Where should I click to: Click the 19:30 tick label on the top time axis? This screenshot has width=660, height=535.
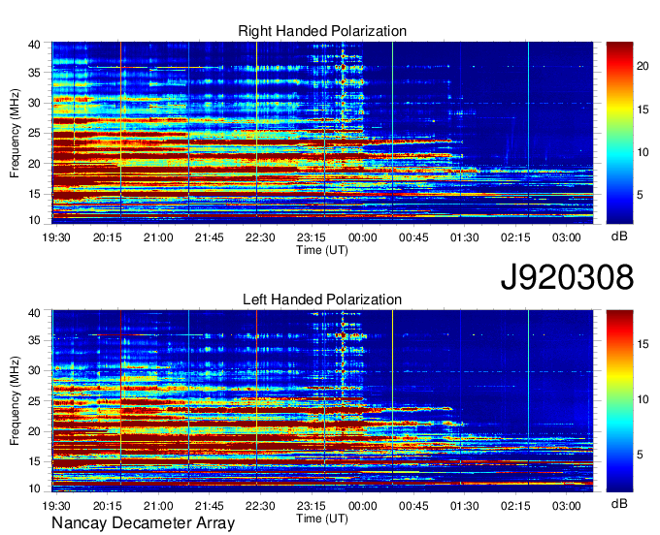click(x=56, y=237)
